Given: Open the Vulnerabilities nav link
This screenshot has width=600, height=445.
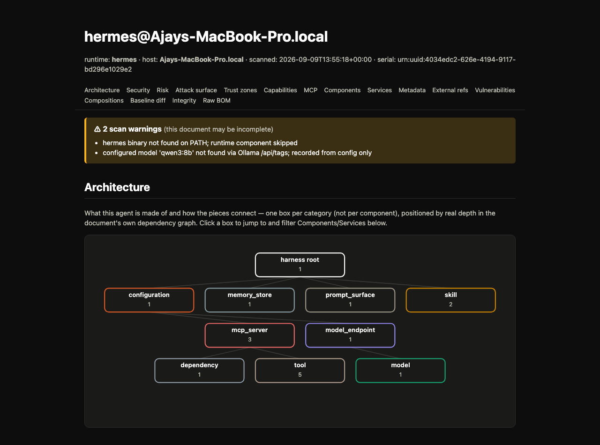Looking at the screenshot, I should (x=495, y=90).
